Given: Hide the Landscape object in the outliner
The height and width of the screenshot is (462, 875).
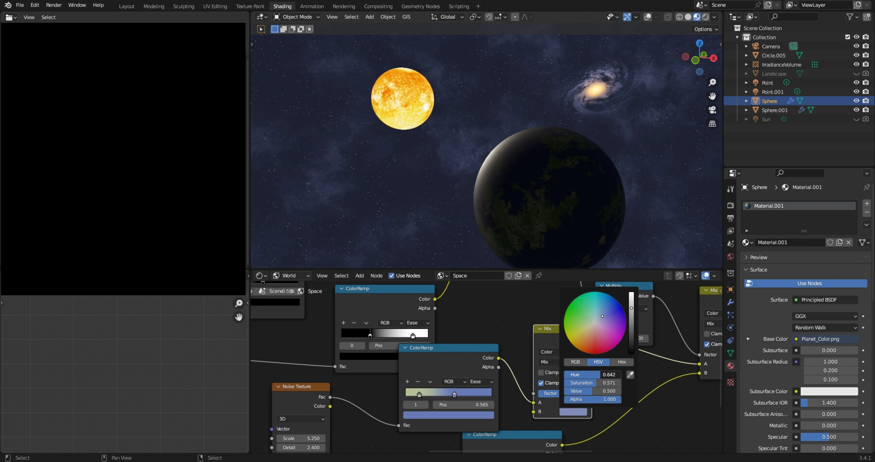Looking at the screenshot, I should (856, 73).
